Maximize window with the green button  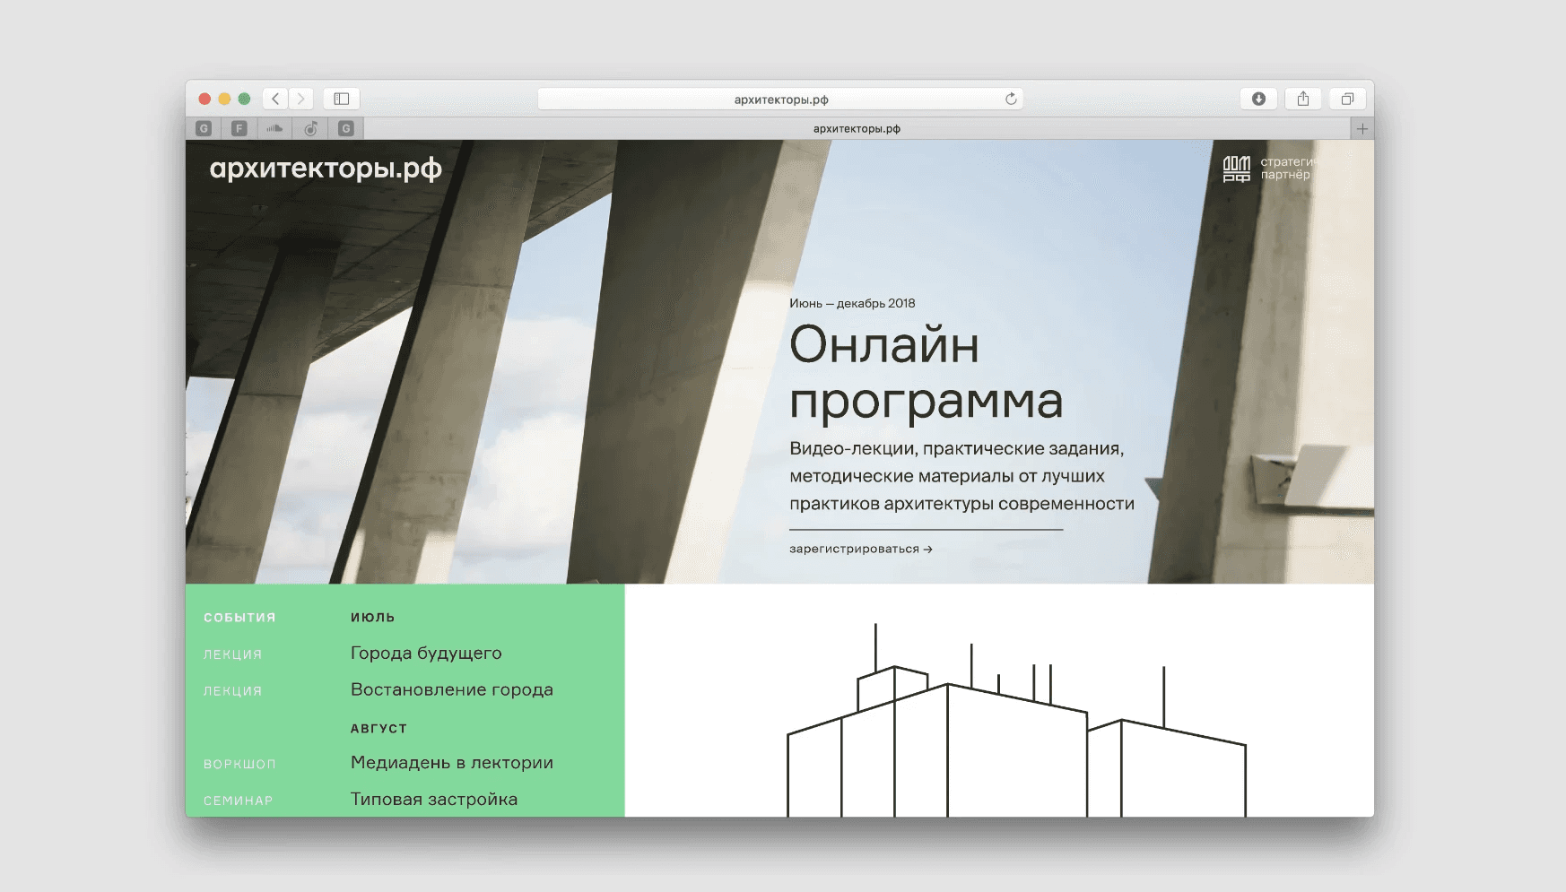(x=244, y=99)
